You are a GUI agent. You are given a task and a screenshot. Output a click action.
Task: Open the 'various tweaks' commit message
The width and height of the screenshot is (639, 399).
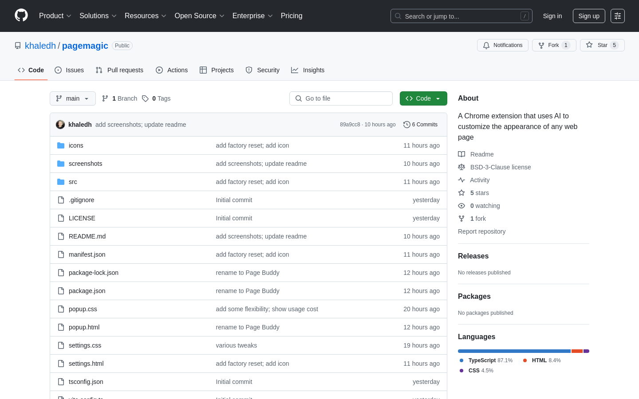237,345
